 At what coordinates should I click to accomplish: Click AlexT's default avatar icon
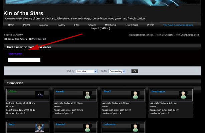[x=135, y=95]
